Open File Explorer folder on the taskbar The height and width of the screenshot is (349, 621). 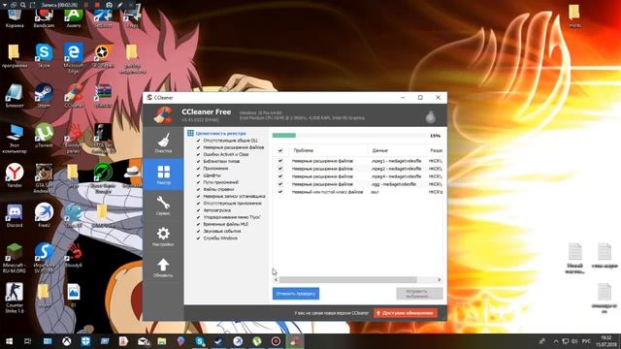point(162,341)
